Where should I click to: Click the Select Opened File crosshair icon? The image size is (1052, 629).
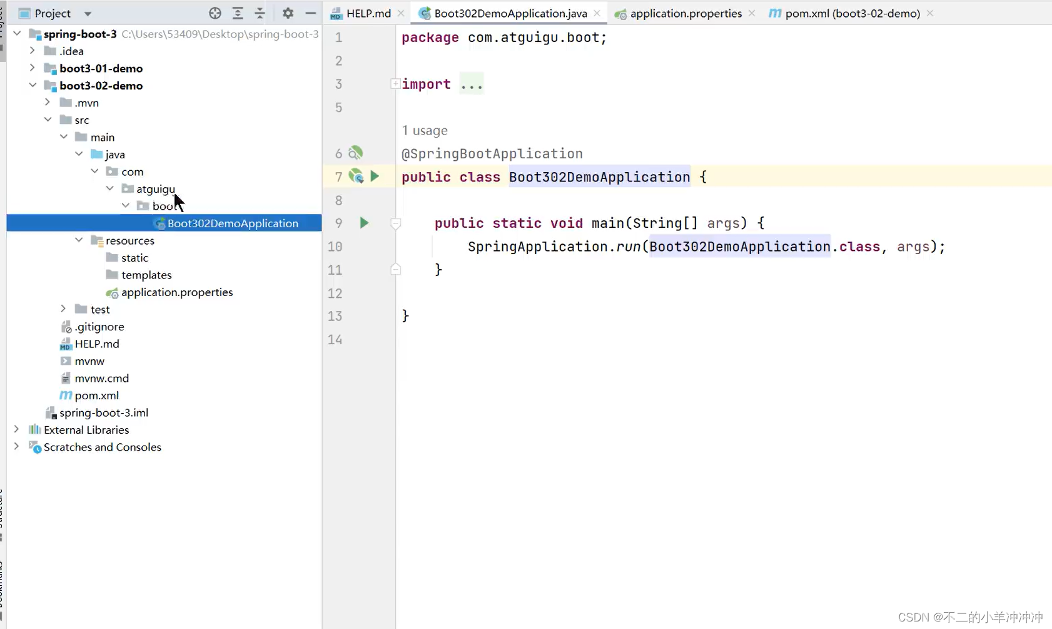point(216,13)
